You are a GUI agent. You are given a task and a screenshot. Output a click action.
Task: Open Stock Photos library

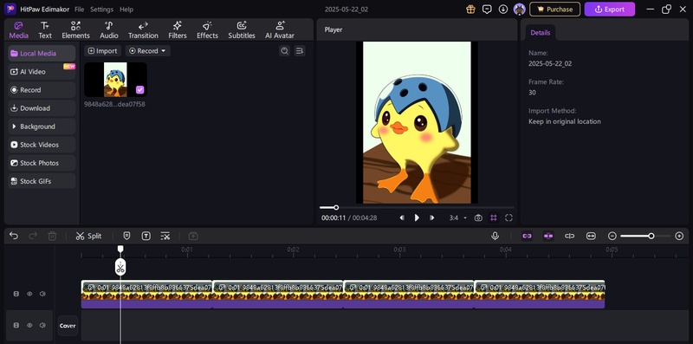[42, 163]
